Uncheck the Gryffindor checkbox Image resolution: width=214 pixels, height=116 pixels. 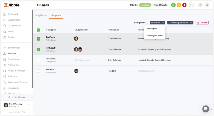[x=38, y=39]
